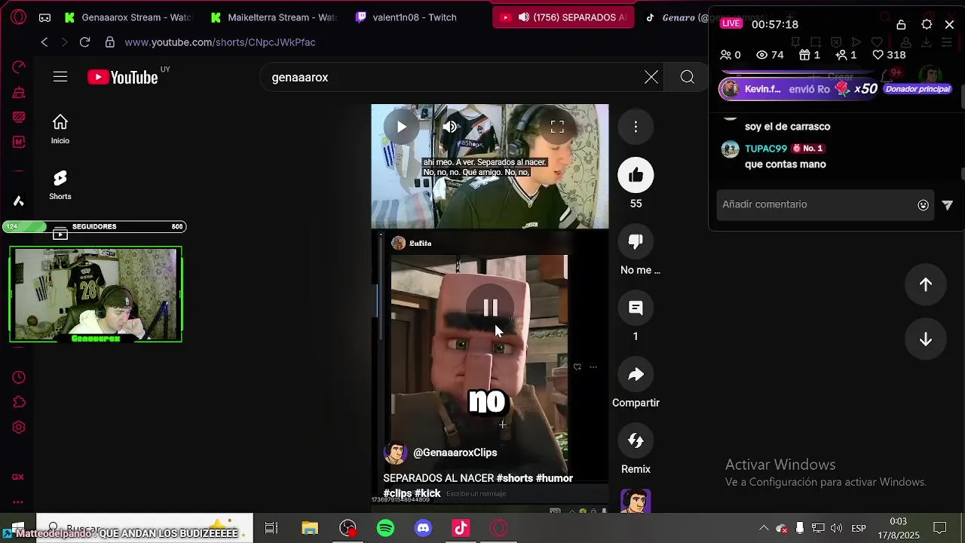
Task: Click the GX logo near sidebar bottom
Action: point(18,477)
